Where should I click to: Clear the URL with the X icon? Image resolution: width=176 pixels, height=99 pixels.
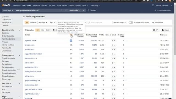point(66,10)
